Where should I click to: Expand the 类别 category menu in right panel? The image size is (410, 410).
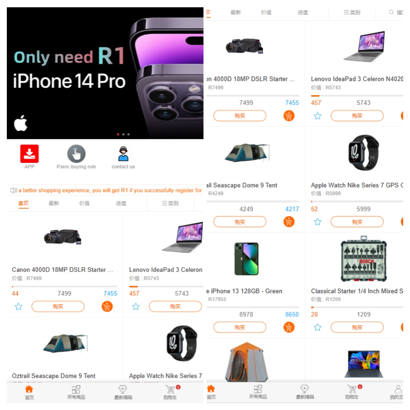[x=352, y=12]
